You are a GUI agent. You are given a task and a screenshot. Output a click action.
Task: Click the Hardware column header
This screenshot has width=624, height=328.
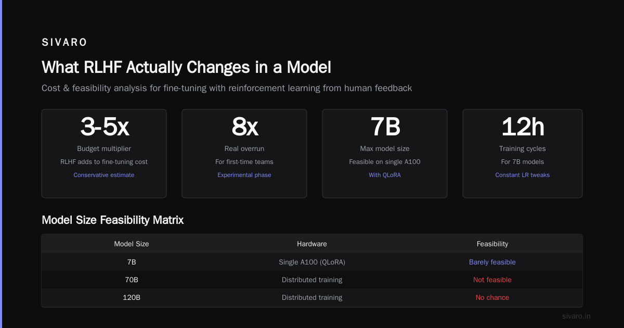[x=312, y=244]
